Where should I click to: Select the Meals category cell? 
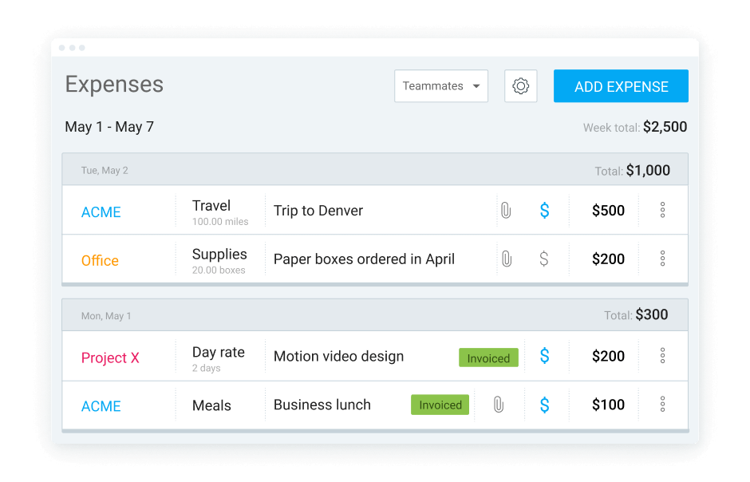211,405
